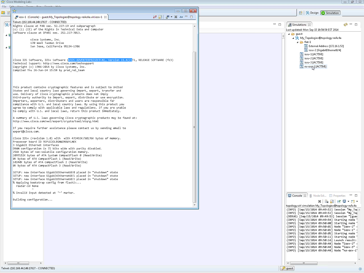This screenshot has width=364, height=273.
Task: Maximize the iosv-1 terminal view pane
Action: (x=191, y=17)
